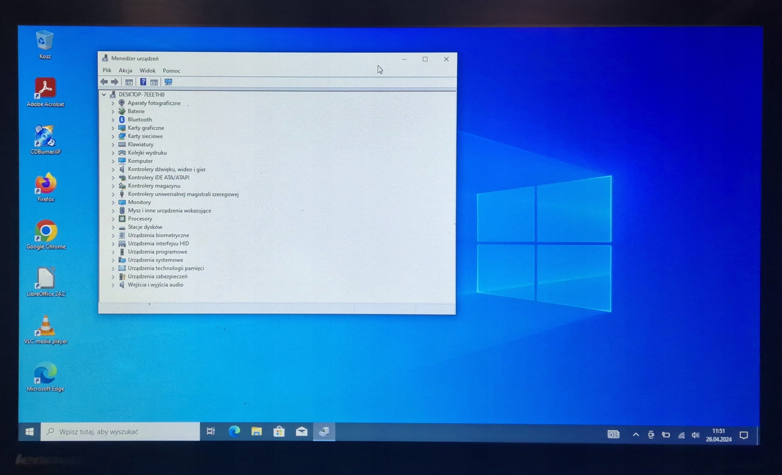This screenshot has width=782, height=475.
Task: Click the Back arrow toolbar icon
Action: coord(104,82)
